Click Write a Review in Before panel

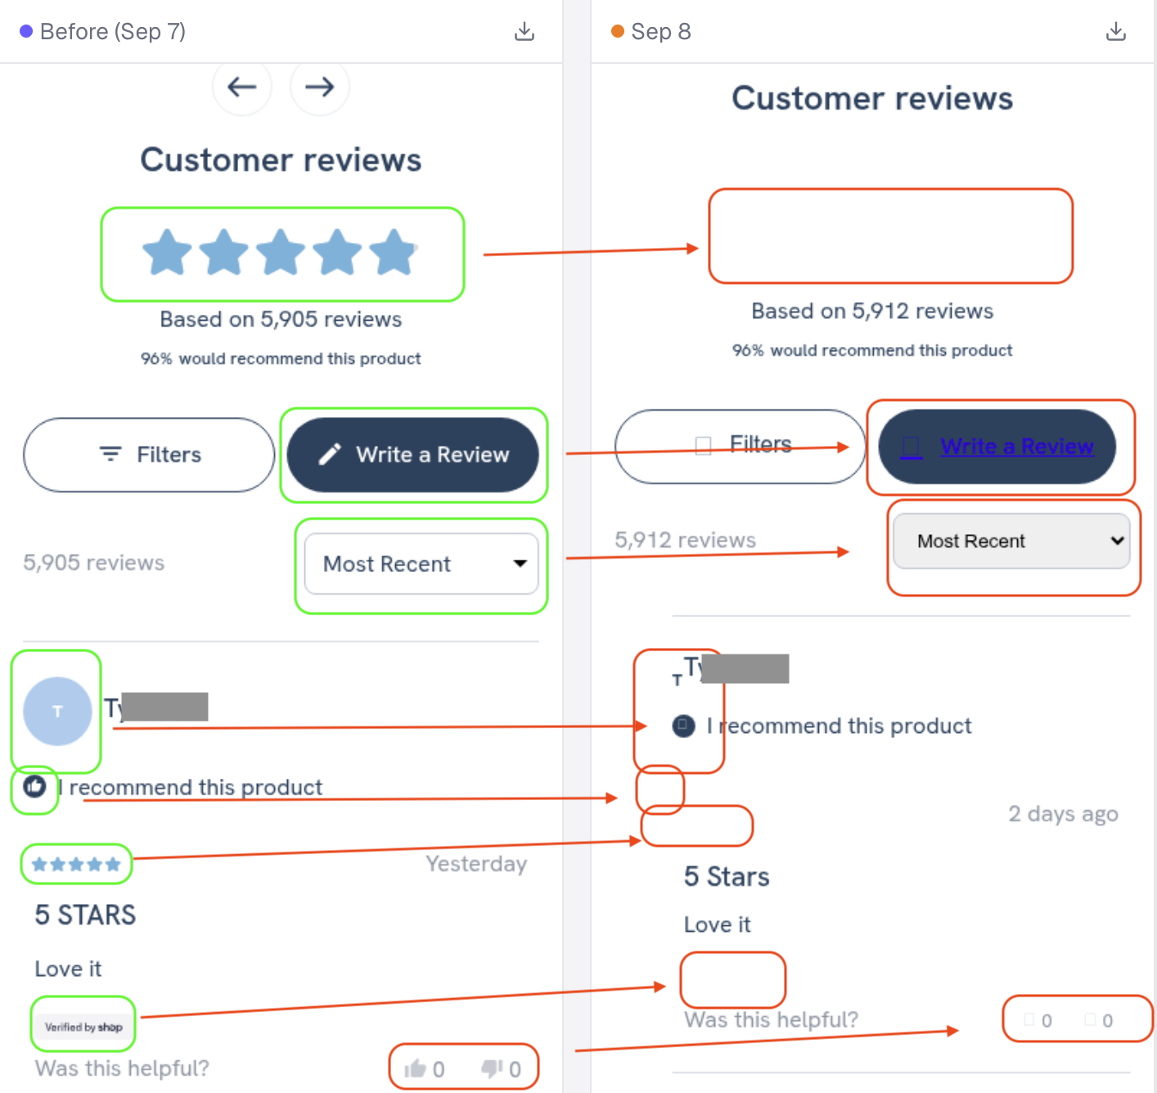[413, 455]
